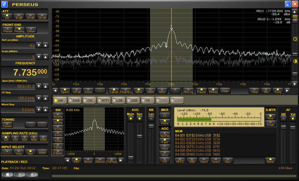Screen dimensions: 299x181
Task: Set attenuator to 10 dB
Action: (19, 17)
